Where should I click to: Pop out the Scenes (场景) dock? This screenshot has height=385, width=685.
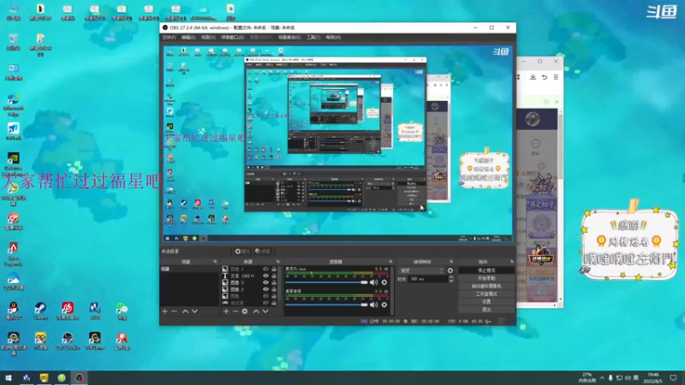click(215, 262)
